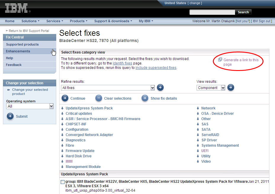The image size is (275, 194).
Task: Expand the Support & downloads menu
Action: [113, 21]
